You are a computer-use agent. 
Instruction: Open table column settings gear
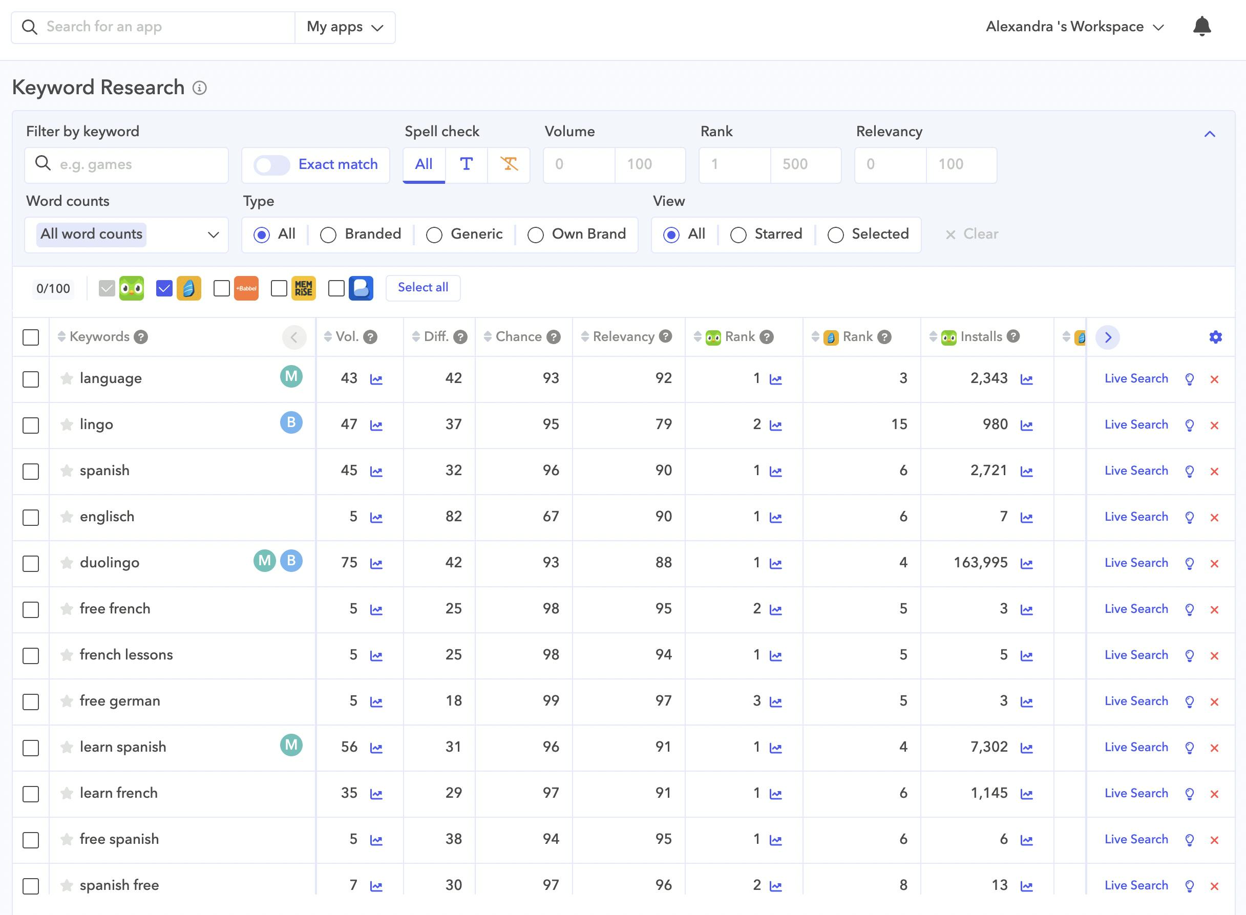tap(1215, 337)
